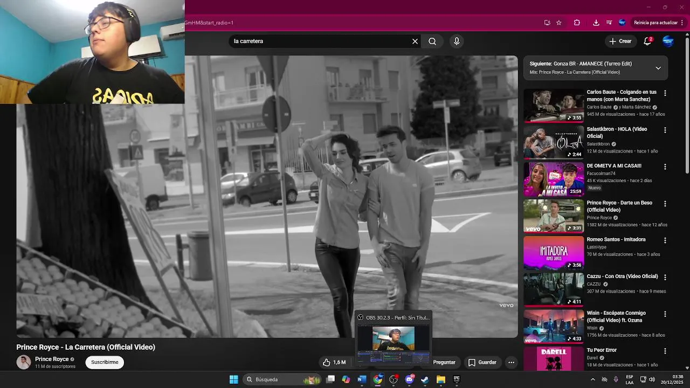Open OBS Studio taskbar icon
This screenshot has height=388, width=690.
pyautogui.click(x=394, y=379)
